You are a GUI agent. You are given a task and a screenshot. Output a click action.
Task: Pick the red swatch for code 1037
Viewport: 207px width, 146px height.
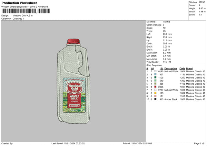[155, 87]
